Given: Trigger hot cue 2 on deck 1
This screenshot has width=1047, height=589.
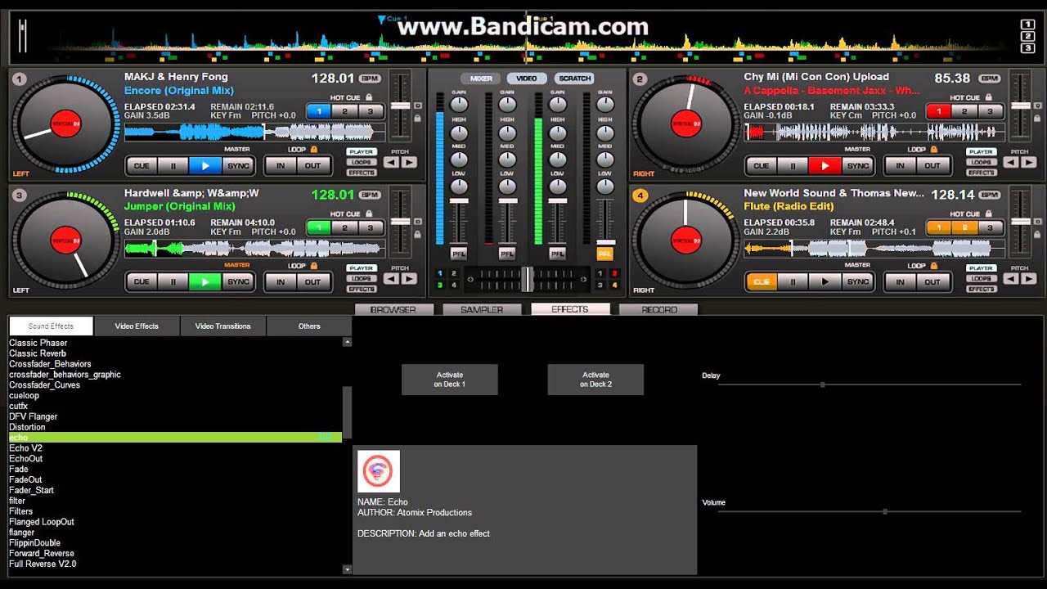Looking at the screenshot, I should tap(344, 111).
